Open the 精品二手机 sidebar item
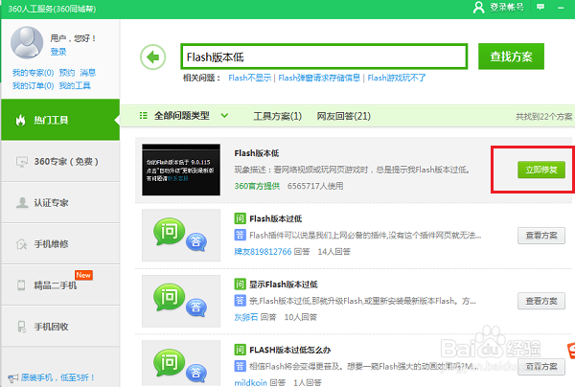Image resolution: width=575 pixels, height=387 pixels. (60, 285)
